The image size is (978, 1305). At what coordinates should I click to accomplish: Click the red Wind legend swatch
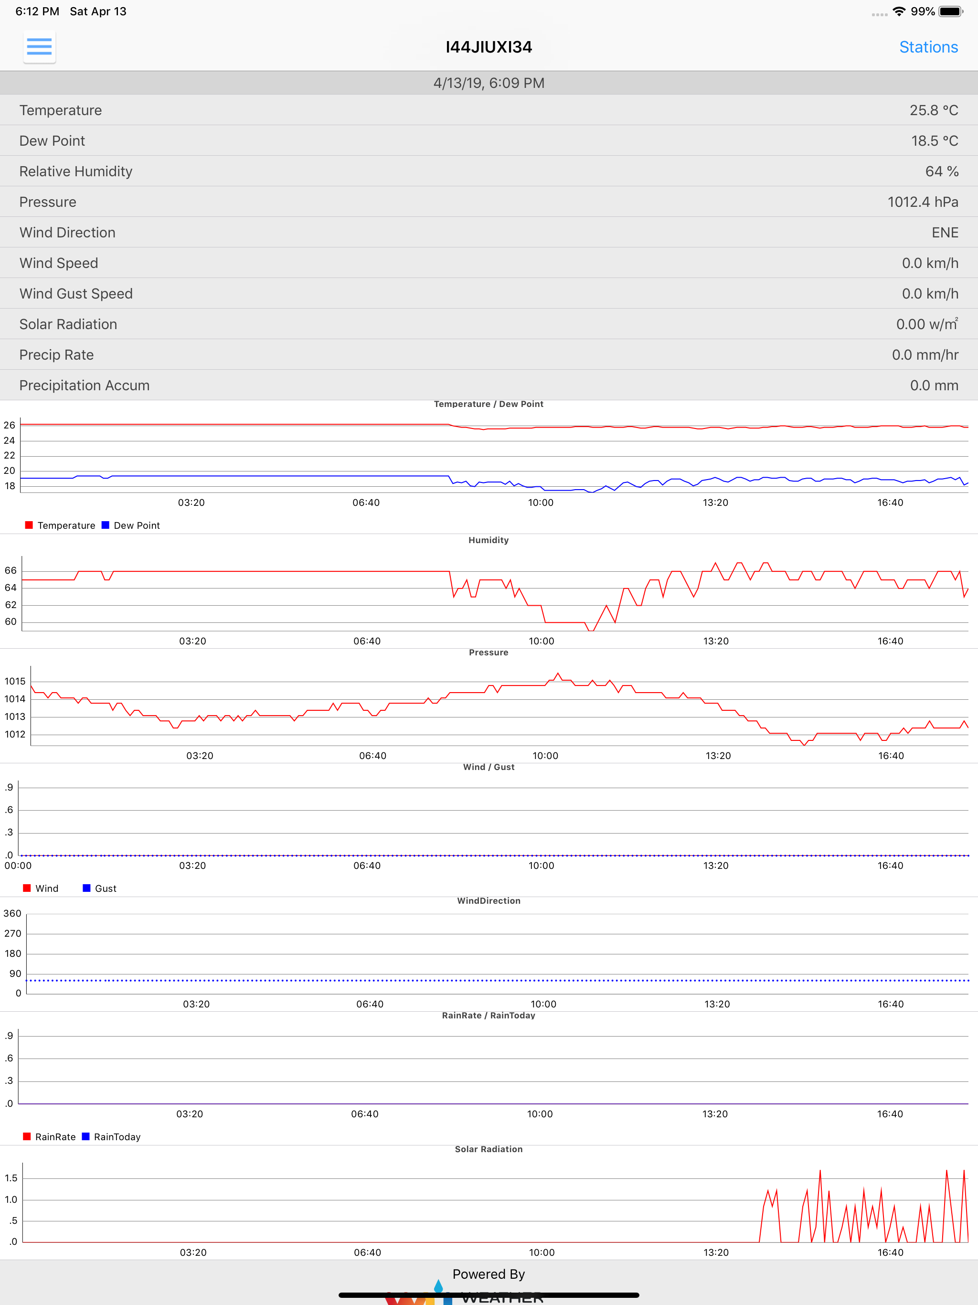pyautogui.click(x=27, y=888)
